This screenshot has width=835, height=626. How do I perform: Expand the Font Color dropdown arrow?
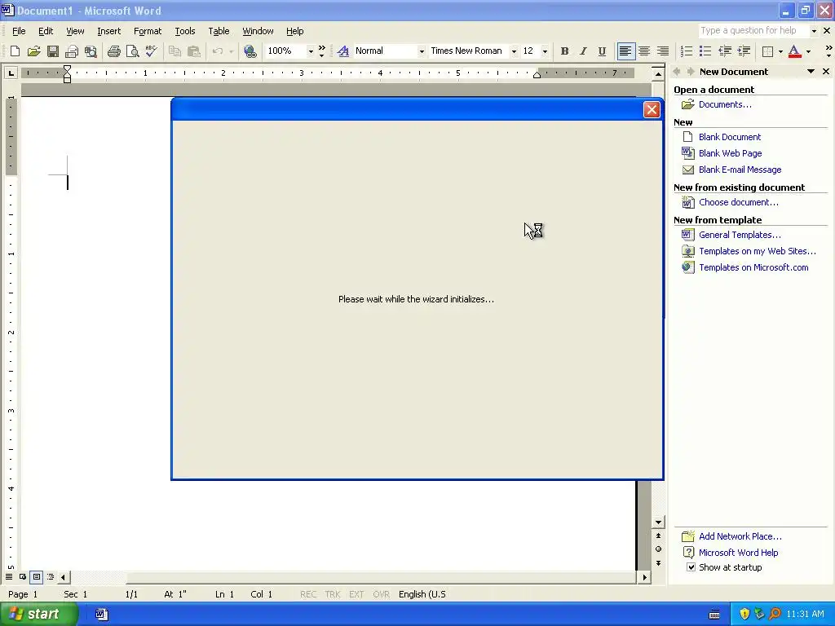(808, 51)
